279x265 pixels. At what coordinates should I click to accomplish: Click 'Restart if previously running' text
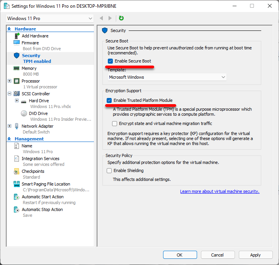[x=49, y=203]
